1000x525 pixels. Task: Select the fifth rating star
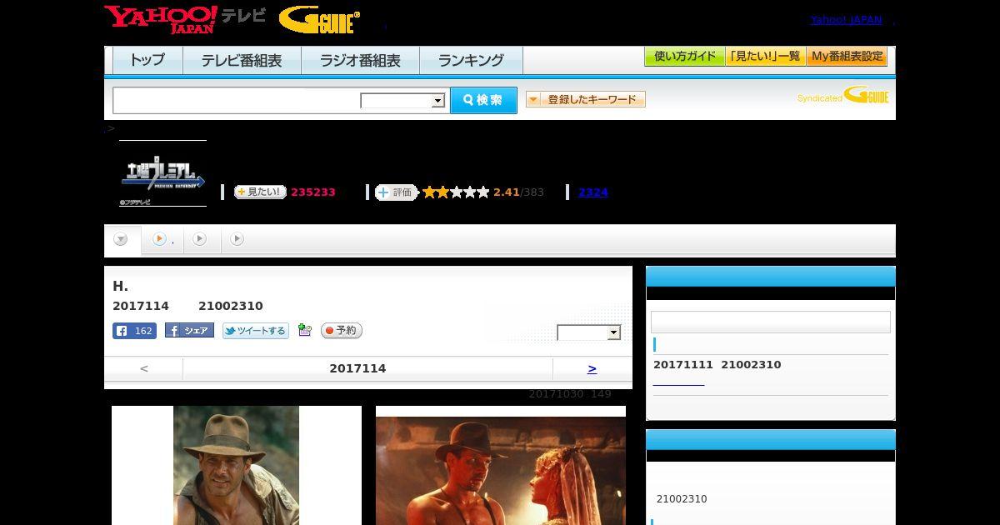pyautogui.click(x=482, y=192)
